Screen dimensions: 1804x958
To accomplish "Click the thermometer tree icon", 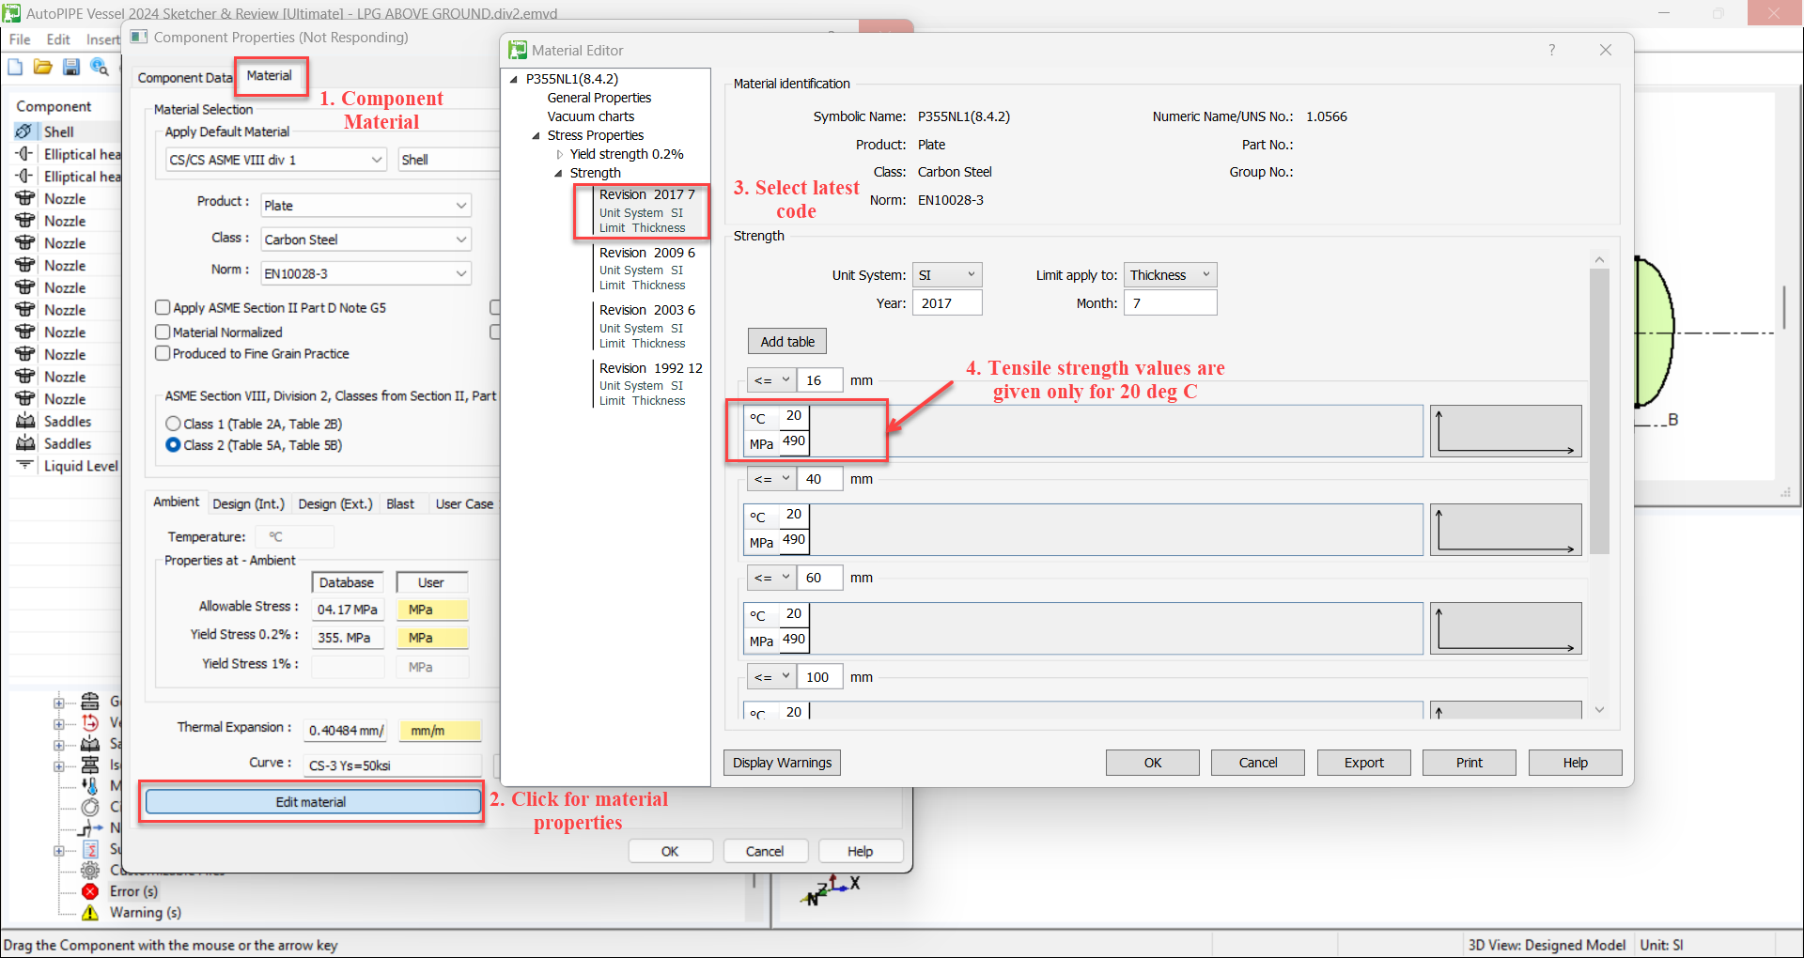I will [90, 785].
